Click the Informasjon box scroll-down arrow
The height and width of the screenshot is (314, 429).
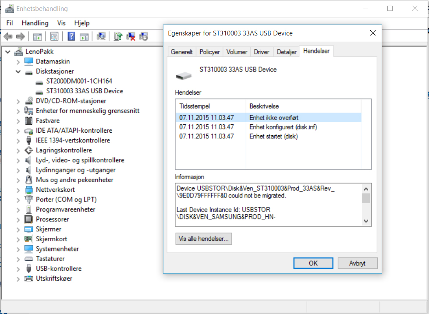click(x=366, y=221)
